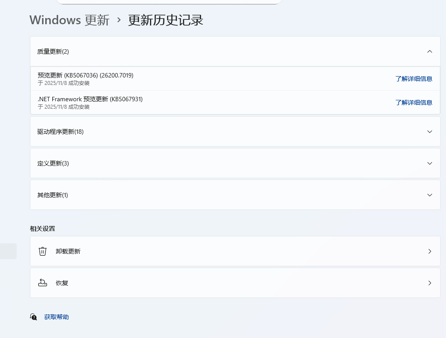Click the 卸载更新 label
This screenshot has height=338, width=446.
pos(68,251)
